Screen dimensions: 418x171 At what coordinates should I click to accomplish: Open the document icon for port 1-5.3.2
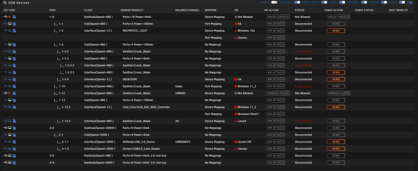(x=14, y=65)
